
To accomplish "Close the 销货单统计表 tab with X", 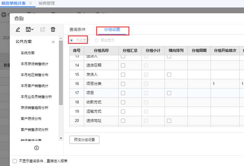I will [31, 3].
